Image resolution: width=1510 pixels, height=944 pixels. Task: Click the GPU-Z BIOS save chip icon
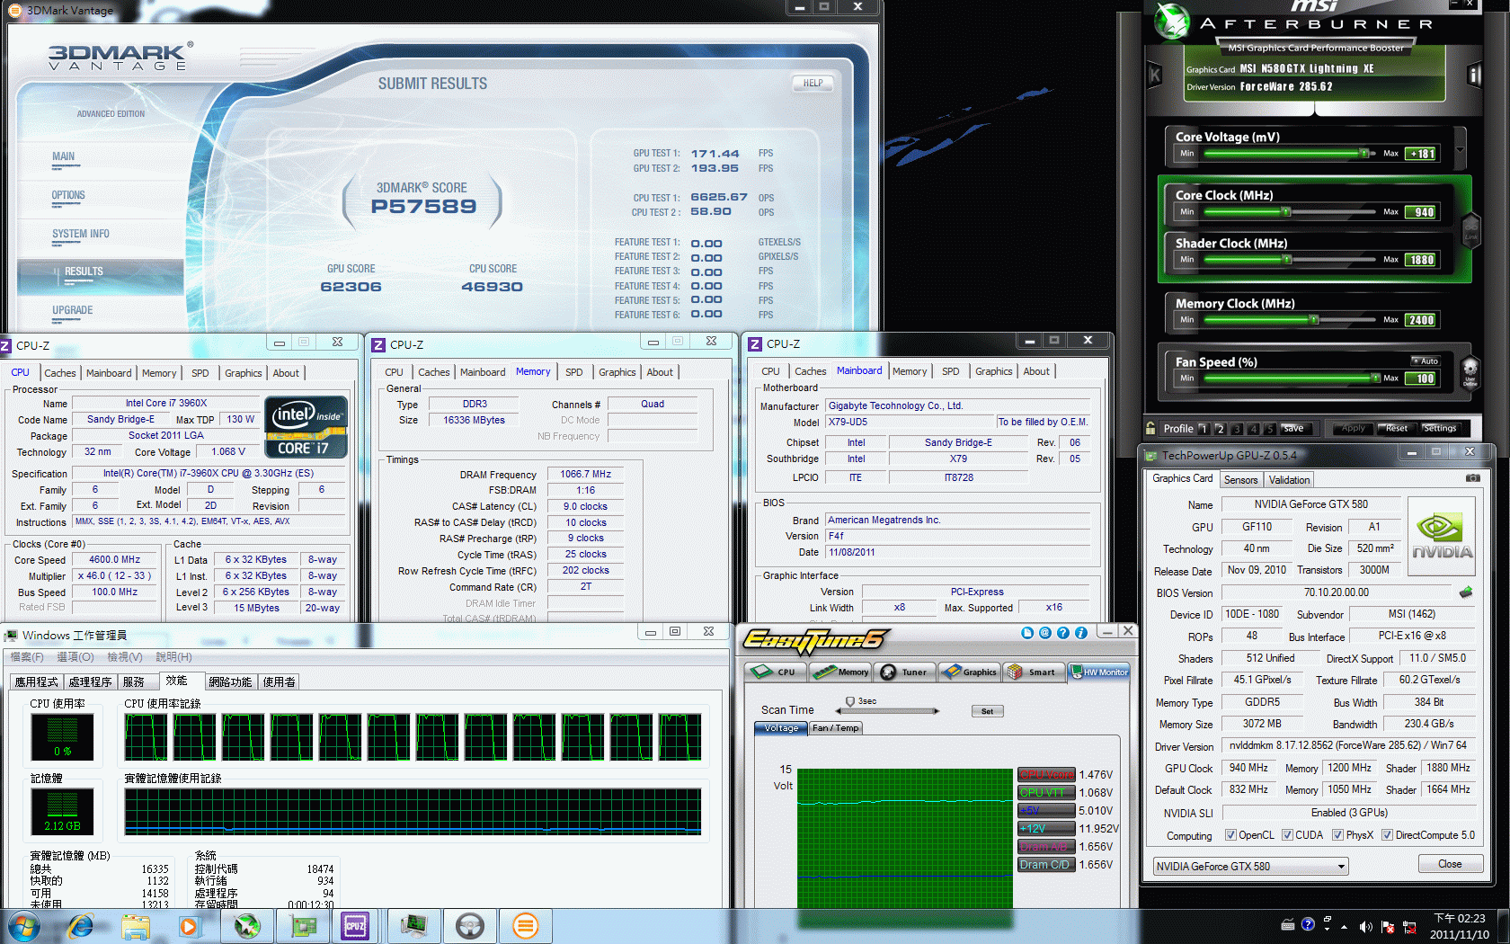(x=1466, y=592)
